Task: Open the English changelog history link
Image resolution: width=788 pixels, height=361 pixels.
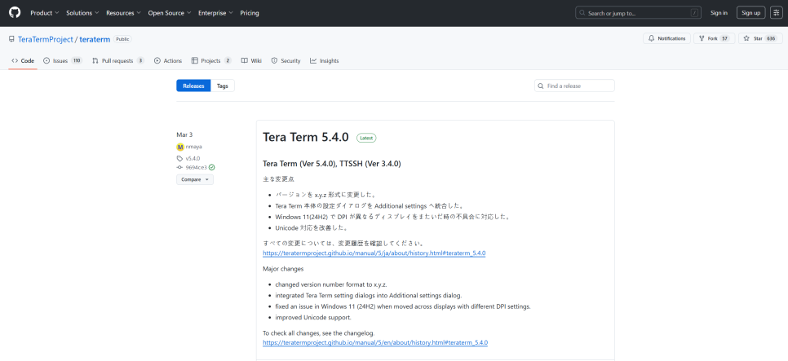Action: (375, 342)
